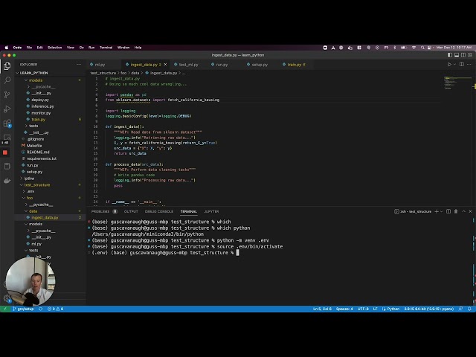Open the JUPYTER panel tab
The height and width of the screenshot is (357, 476).
coord(211,211)
